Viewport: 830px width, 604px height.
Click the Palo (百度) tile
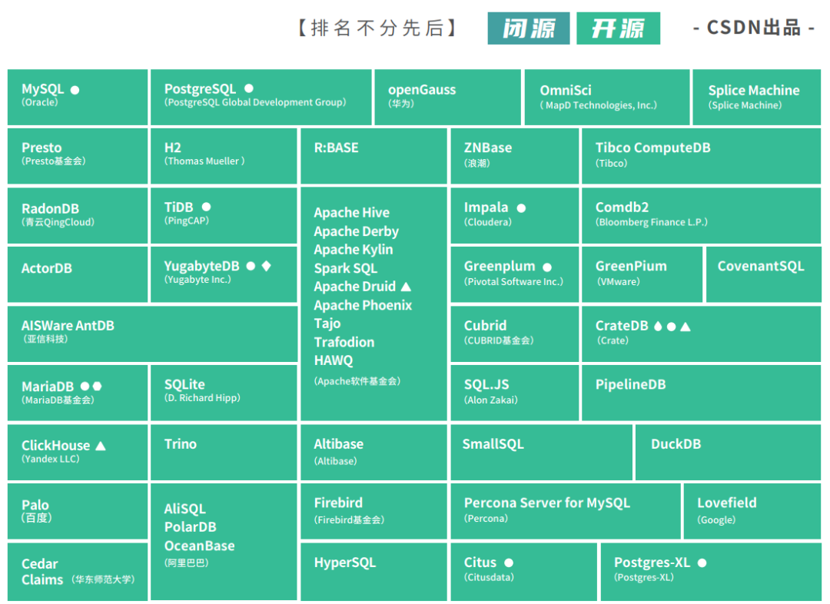point(78,511)
